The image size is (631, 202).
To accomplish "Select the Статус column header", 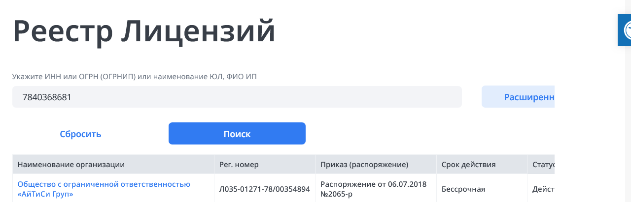I will [x=543, y=164].
